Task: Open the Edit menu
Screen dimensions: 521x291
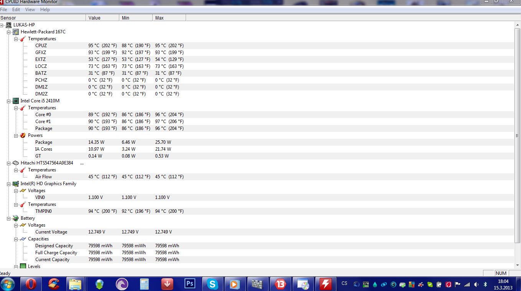Action: point(16,10)
